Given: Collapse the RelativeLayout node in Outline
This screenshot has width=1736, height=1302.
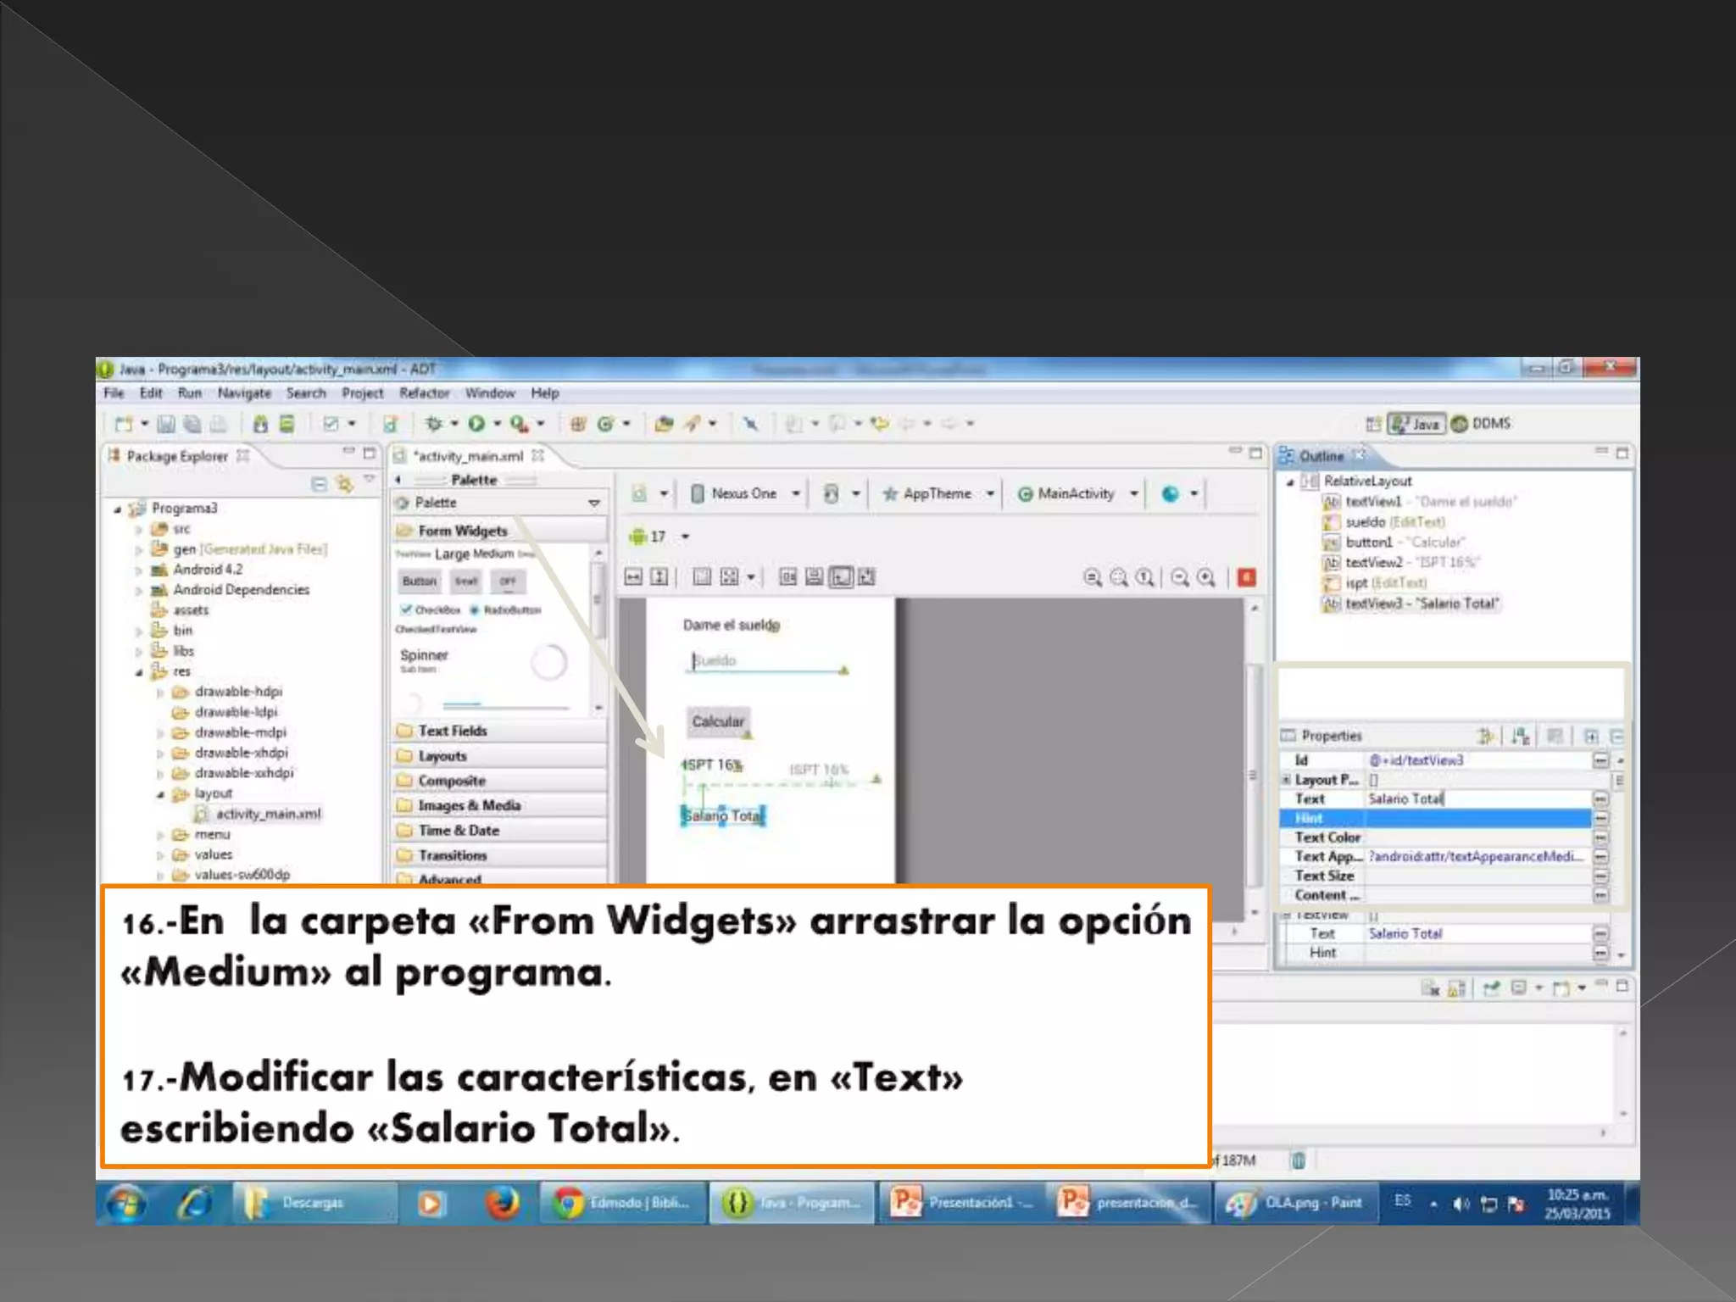Looking at the screenshot, I should (x=1290, y=482).
